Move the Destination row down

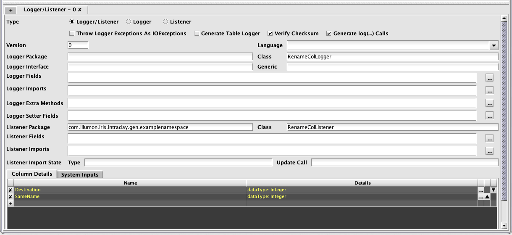click(x=494, y=190)
